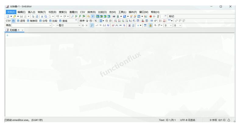This screenshot has height=128, width=240.
Task: Toggle the 比较 mode button
Action: pyautogui.click(x=53, y=21)
